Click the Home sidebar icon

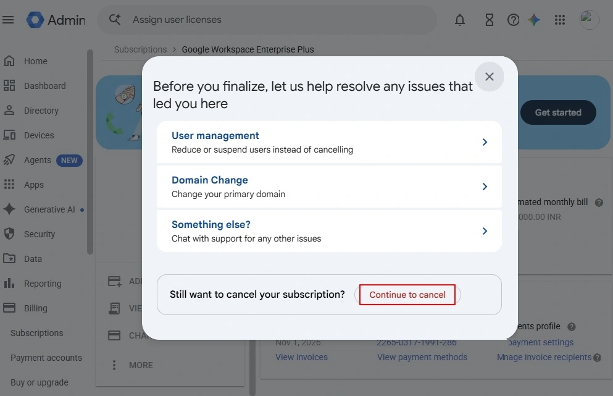(9, 61)
